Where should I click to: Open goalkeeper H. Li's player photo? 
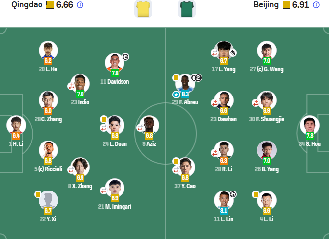16,125
